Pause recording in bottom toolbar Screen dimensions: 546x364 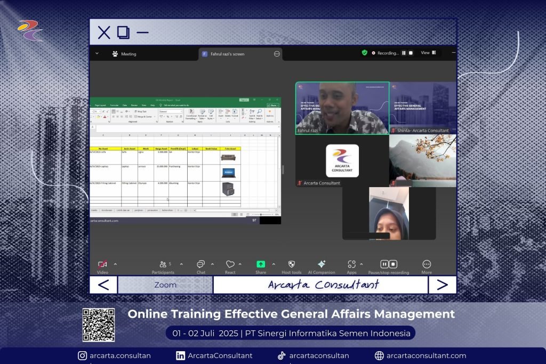[384, 264]
